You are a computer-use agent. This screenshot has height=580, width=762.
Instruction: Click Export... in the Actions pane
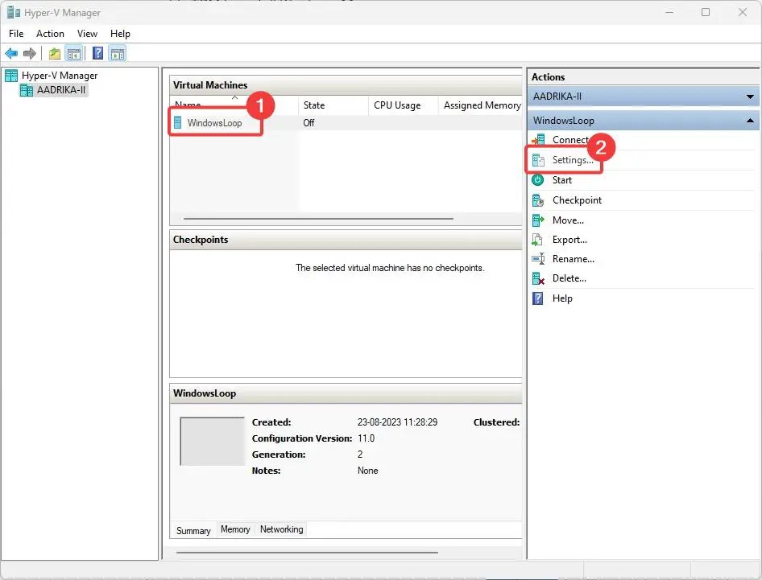coord(569,240)
